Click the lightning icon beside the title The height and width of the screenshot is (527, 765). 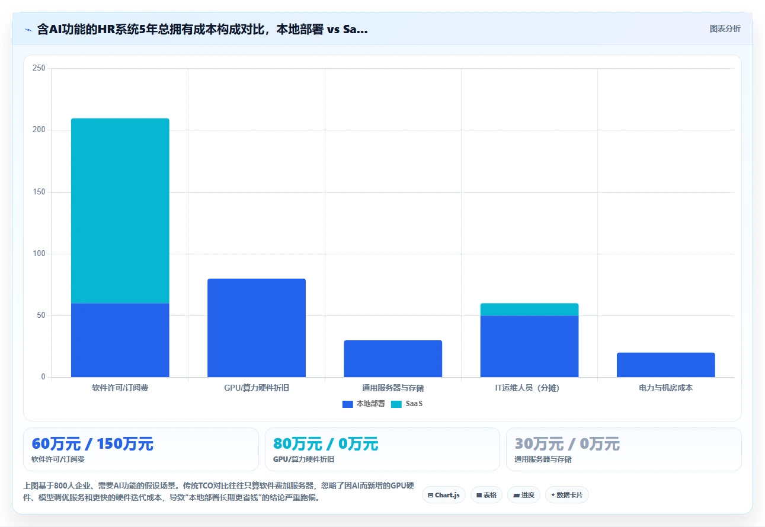pos(28,29)
